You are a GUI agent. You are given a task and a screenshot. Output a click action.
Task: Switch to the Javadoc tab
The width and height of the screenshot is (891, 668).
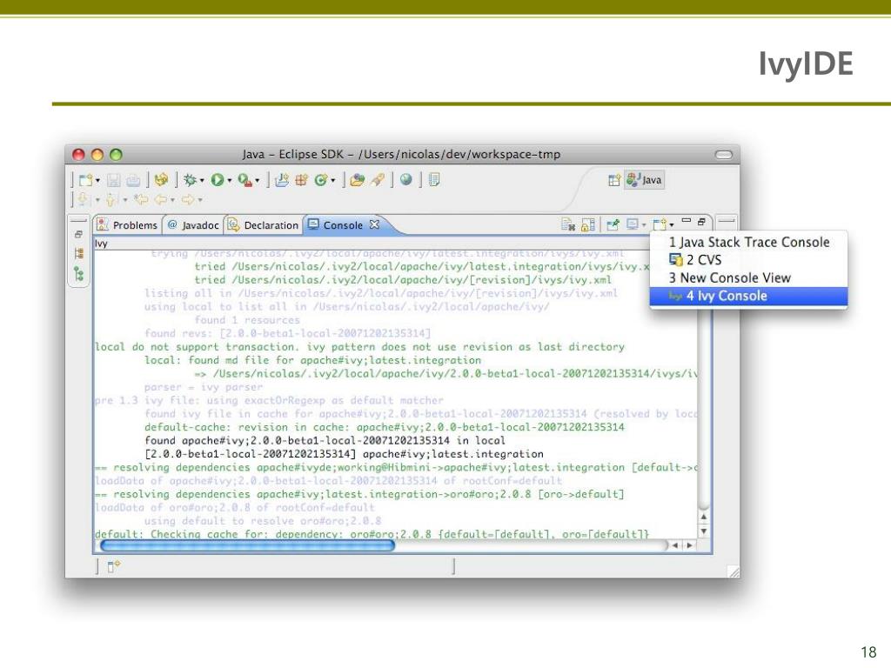193,225
